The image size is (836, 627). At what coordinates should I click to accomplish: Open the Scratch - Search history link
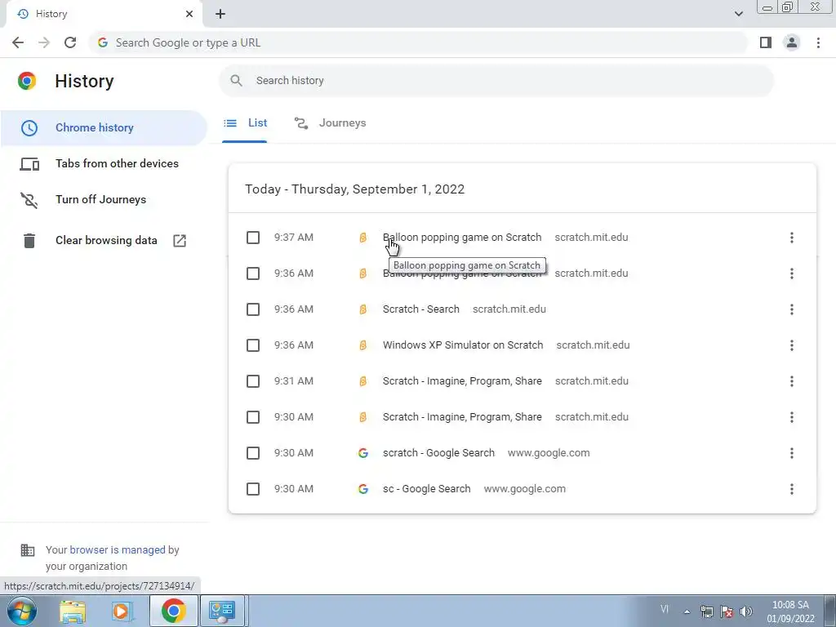(x=420, y=309)
